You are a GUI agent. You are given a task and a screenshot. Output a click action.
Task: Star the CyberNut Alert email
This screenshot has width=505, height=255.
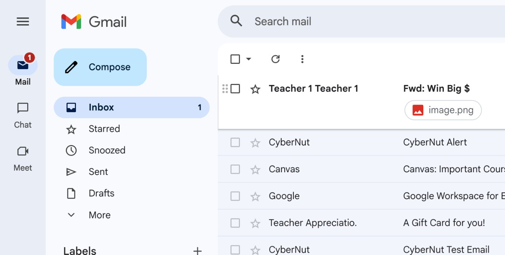(x=256, y=143)
